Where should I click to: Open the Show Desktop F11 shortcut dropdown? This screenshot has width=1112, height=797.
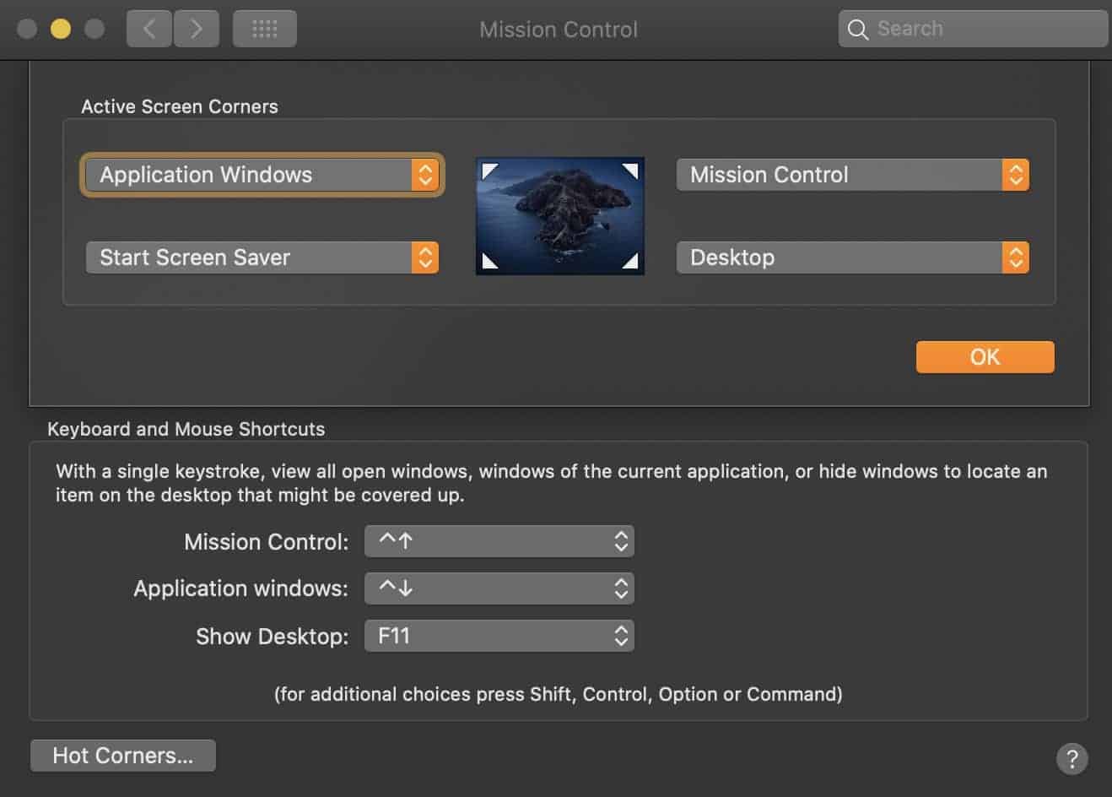[x=499, y=636]
